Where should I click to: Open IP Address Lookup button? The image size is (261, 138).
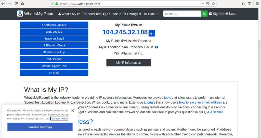tap(54, 25)
